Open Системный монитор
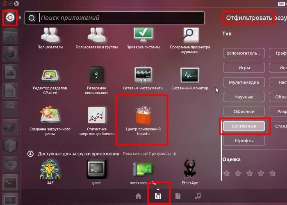The width and height of the screenshot is (287, 205). [190, 79]
